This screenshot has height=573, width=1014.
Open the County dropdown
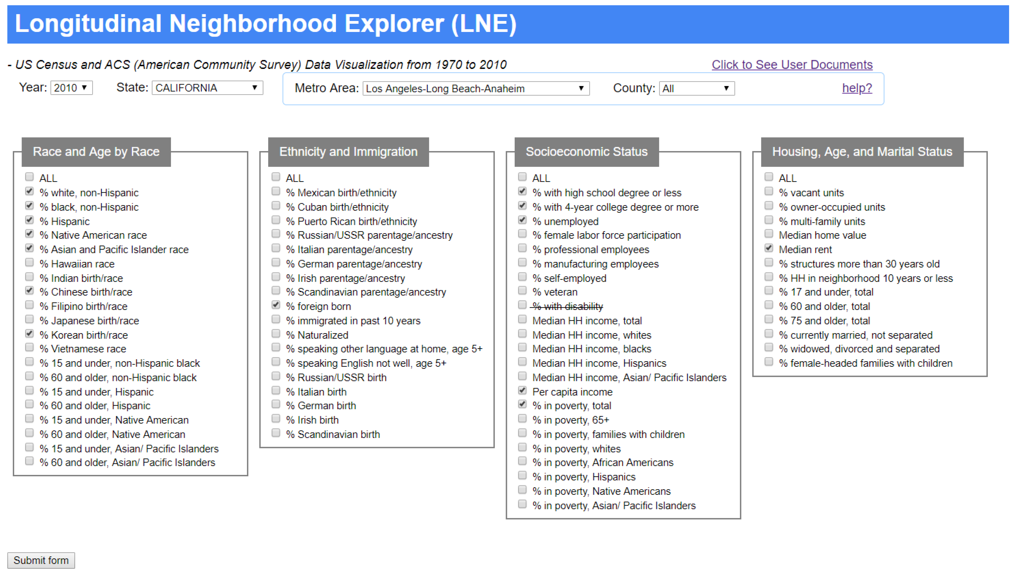coord(697,88)
